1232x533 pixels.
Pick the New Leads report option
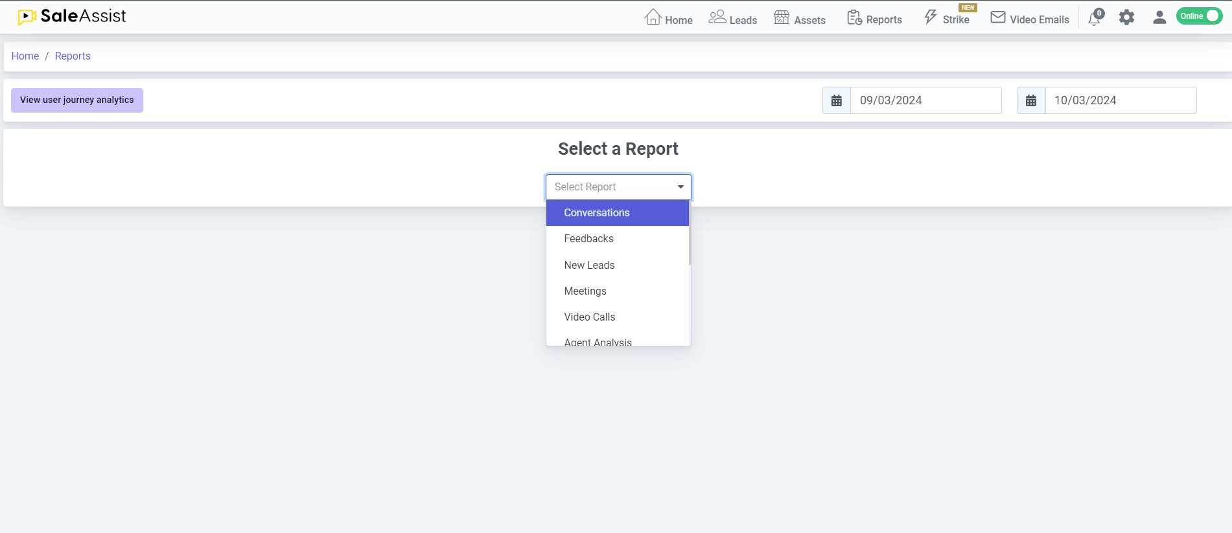pyautogui.click(x=589, y=265)
